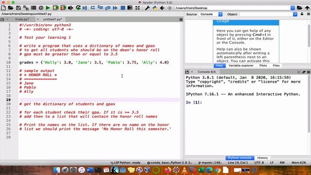The width and height of the screenshot is (311, 175).
Task: Select the Console 8/A tab
Action: coord(207,72)
